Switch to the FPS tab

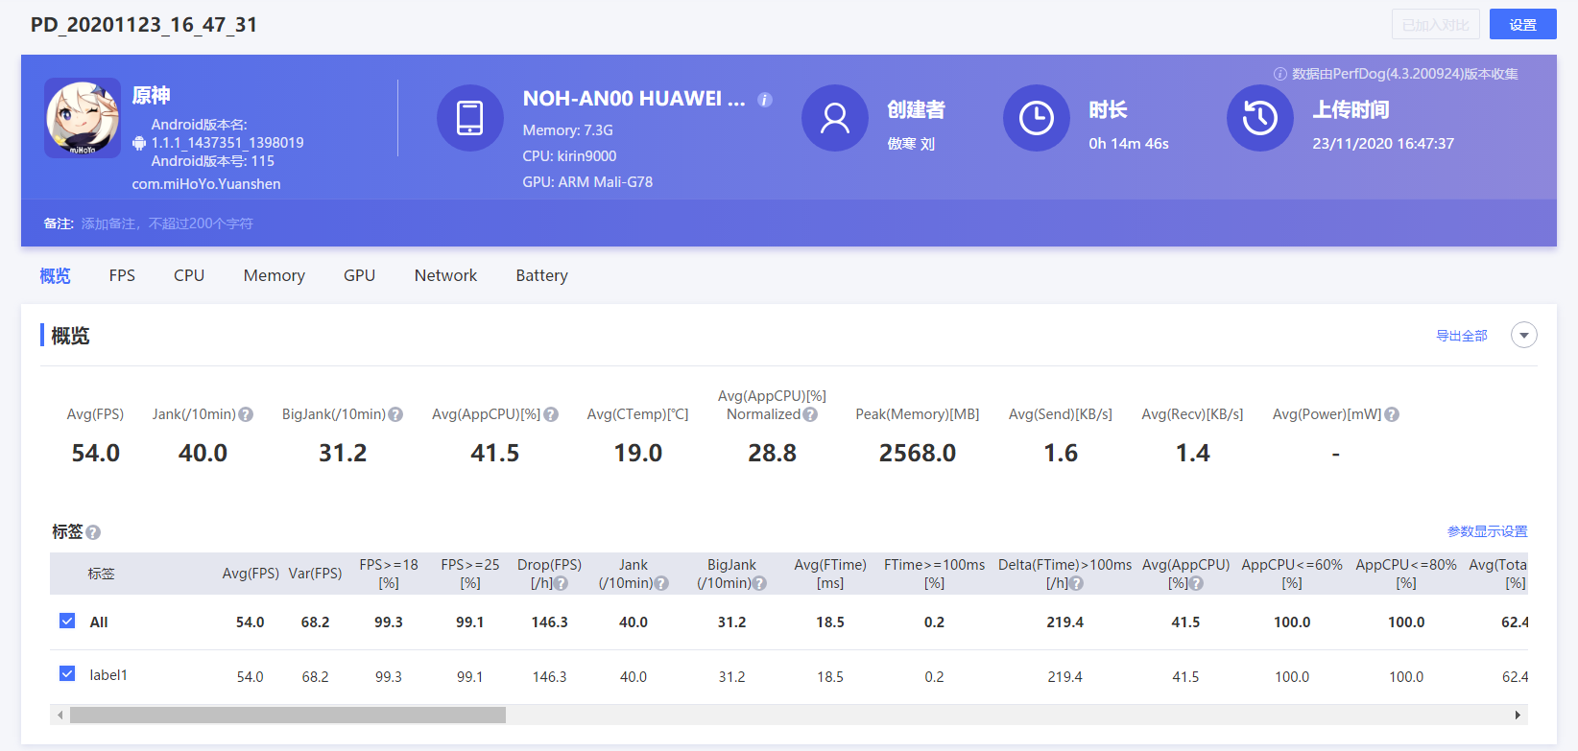tap(122, 275)
